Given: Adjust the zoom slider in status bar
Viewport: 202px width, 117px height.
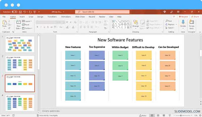Looking at the screenshot, I should pos(181,115).
